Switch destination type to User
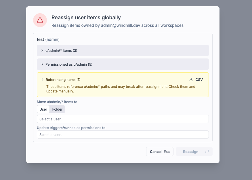 coord(43,109)
